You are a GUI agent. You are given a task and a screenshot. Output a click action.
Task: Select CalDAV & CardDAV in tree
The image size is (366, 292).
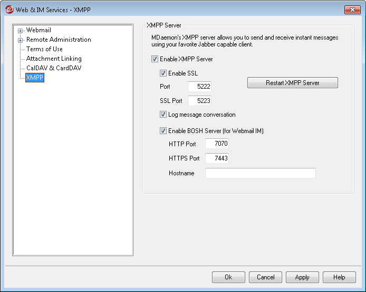[x=54, y=68]
